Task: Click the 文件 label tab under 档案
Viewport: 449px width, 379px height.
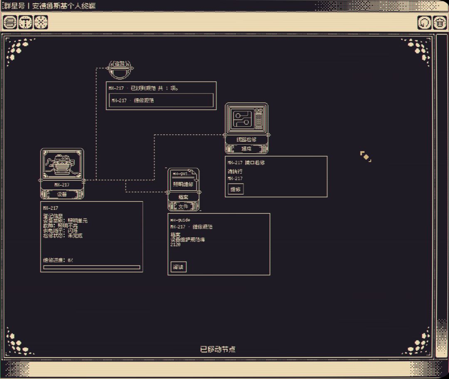Action: [183, 207]
